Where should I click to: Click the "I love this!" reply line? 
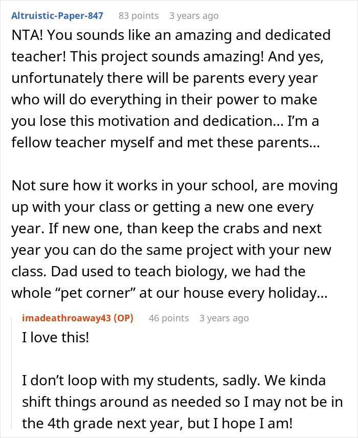pos(55,338)
